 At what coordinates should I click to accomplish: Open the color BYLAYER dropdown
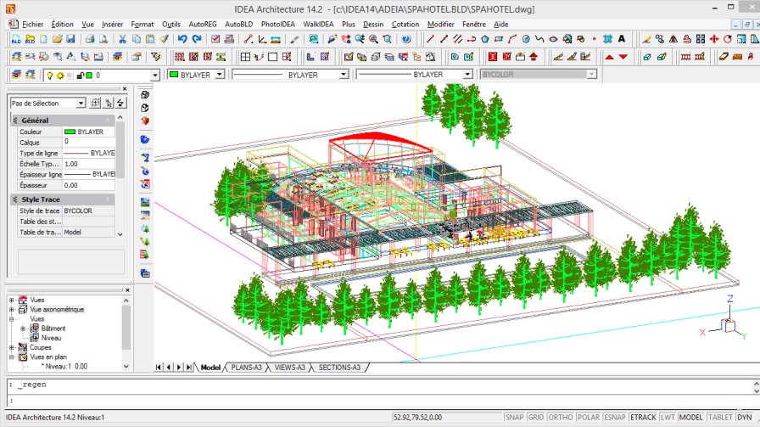pos(220,75)
